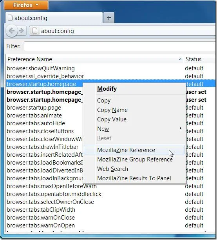The image size is (217, 240).
Task: Select Copy Value in context menu
Action: pos(112,119)
